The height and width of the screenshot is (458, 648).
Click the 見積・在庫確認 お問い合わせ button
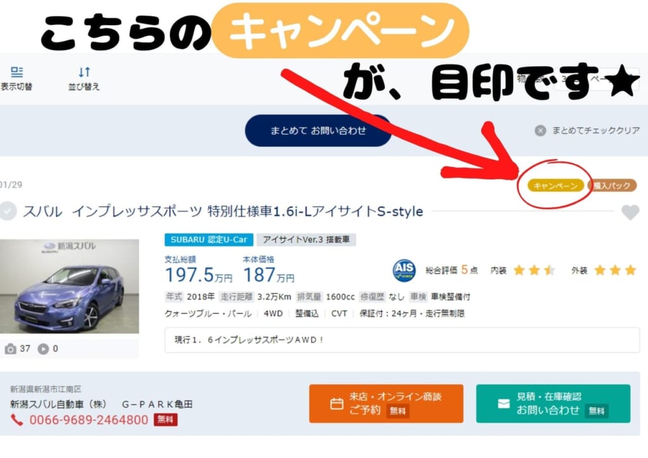(x=553, y=404)
